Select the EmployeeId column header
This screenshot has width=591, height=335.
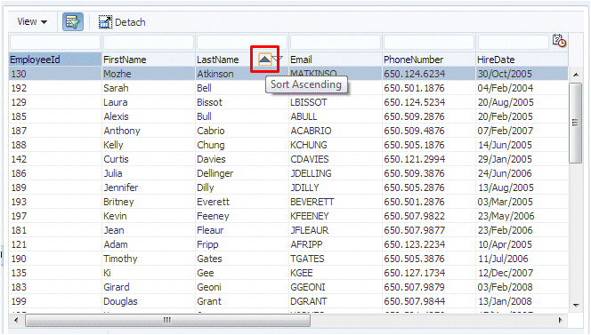55,60
